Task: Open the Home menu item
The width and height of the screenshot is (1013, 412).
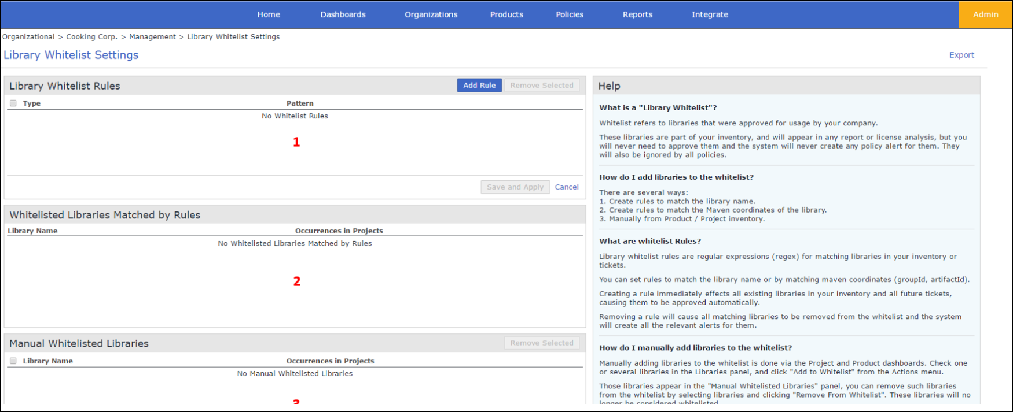Action: tap(269, 14)
